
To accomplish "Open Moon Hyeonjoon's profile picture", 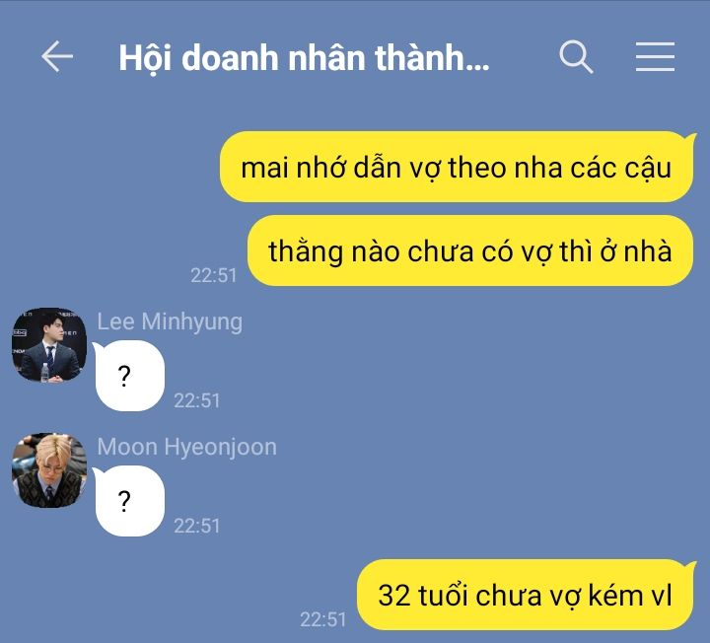I will pyautogui.click(x=49, y=470).
